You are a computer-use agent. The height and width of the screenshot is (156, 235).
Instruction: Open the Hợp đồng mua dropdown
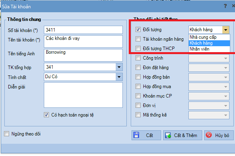click(226, 86)
